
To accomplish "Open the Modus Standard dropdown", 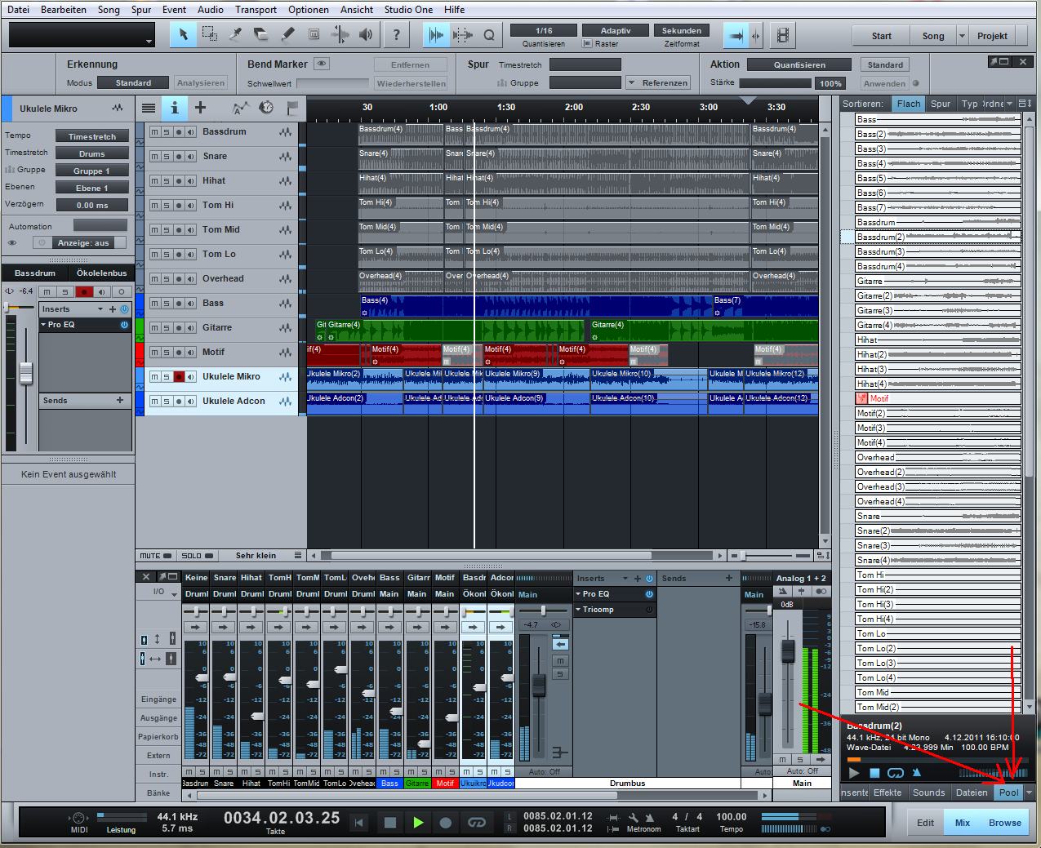I will coord(133,82).
